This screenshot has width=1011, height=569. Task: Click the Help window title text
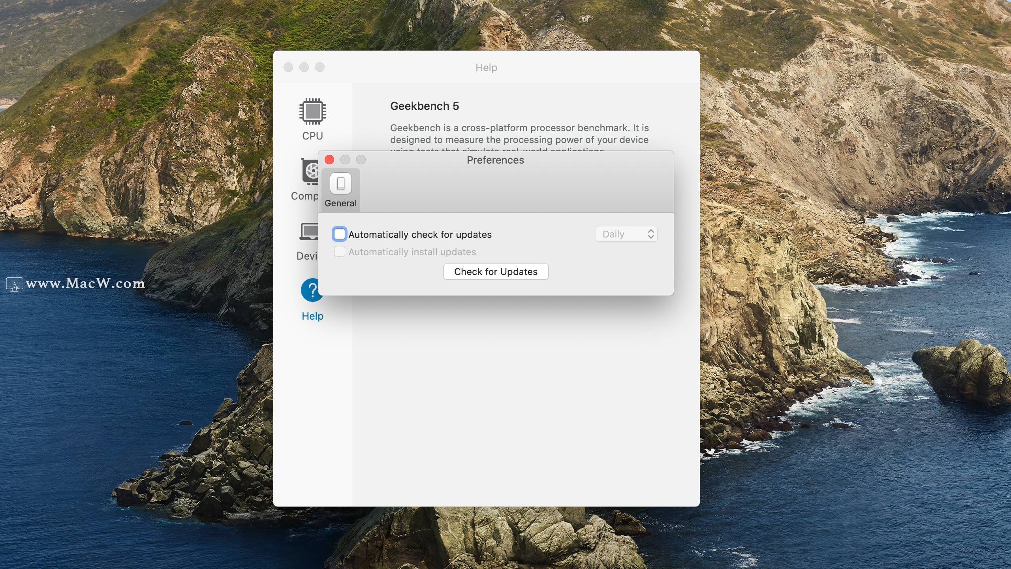click(486, 68)
